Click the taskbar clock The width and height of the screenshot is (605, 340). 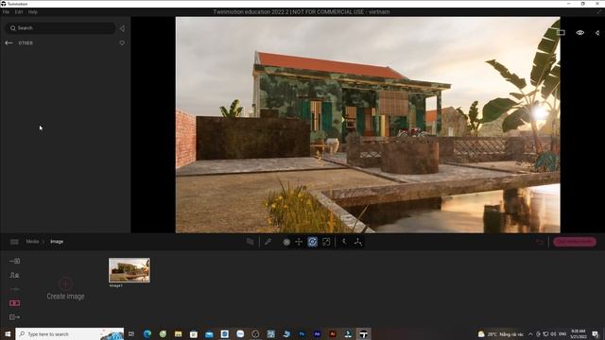(x=579, y=333)
